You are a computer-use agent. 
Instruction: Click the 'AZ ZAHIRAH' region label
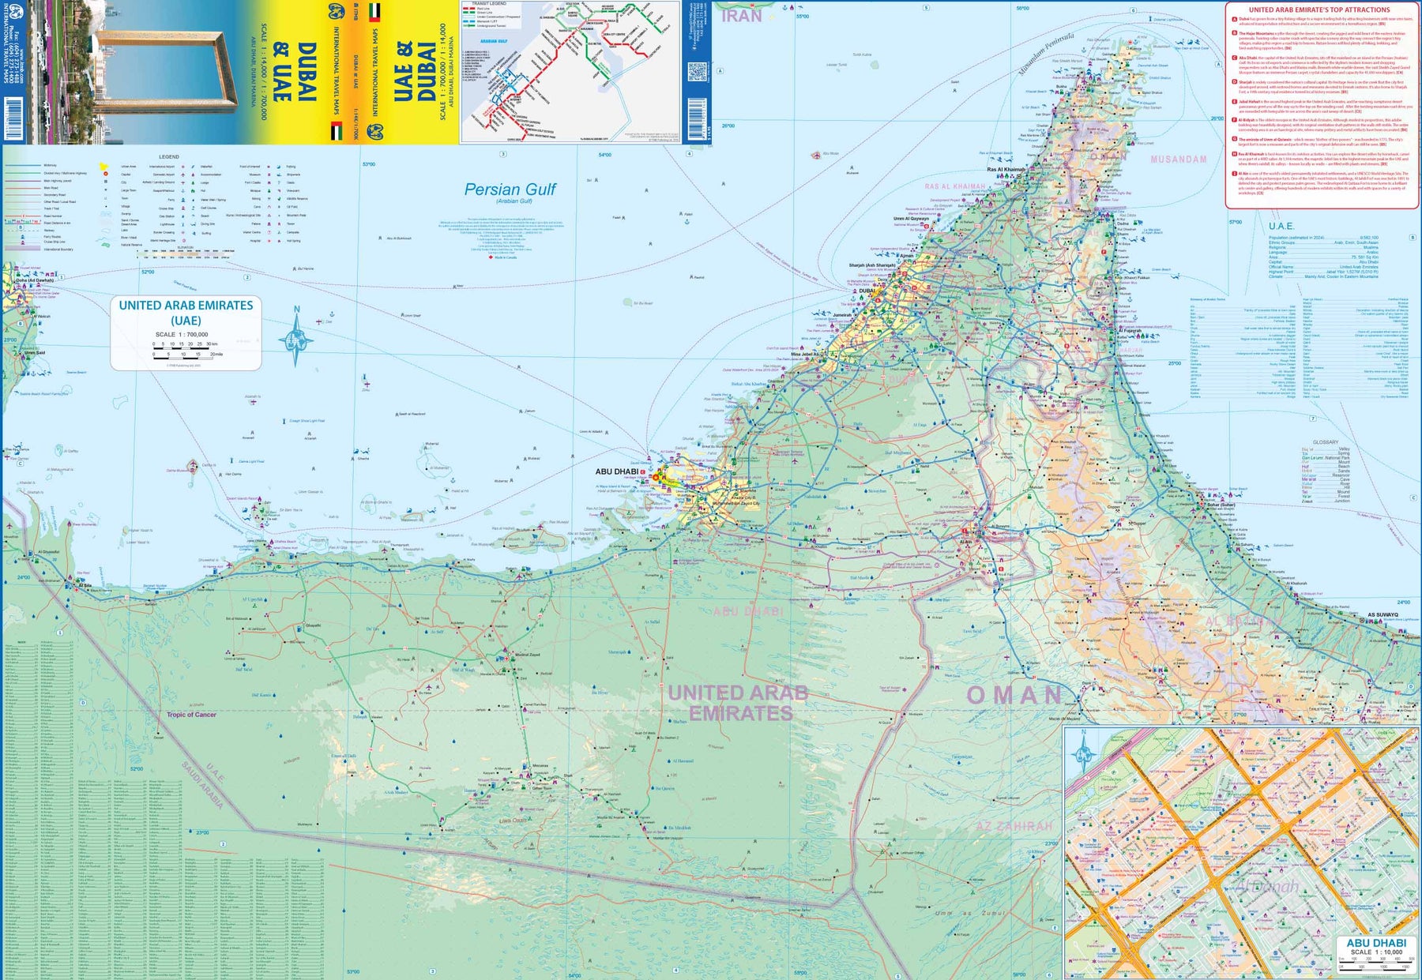tap(1014, 827)
